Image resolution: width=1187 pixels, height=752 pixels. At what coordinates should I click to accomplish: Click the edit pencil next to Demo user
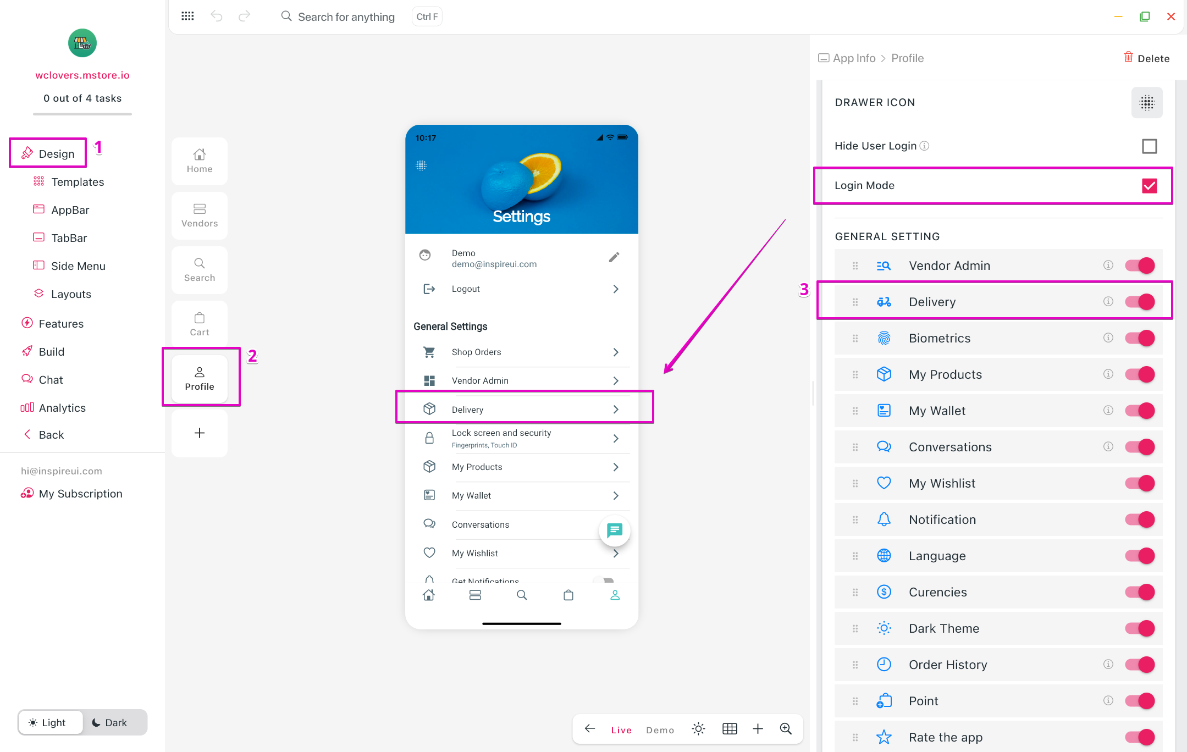[x=614, y=257]
